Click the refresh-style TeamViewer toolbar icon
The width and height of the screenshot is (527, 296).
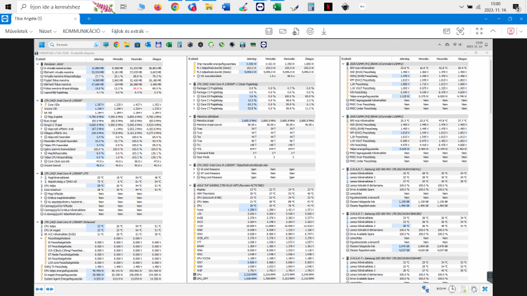[x=310, y=31]
